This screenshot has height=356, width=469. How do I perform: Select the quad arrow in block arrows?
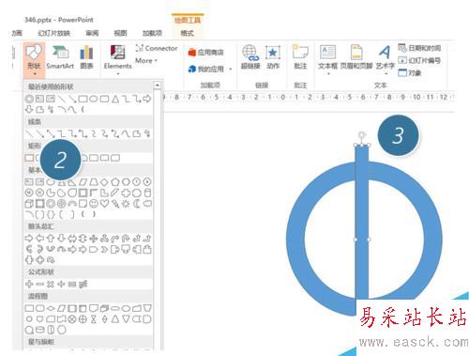coord(94,239)
